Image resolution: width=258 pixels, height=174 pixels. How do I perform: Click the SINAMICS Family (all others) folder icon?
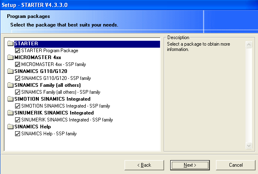10,85
